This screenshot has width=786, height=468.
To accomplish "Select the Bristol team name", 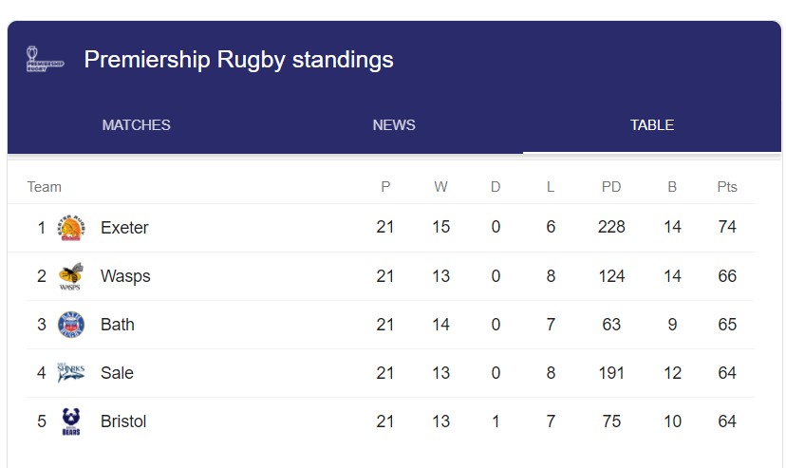I will coord(123,421).
